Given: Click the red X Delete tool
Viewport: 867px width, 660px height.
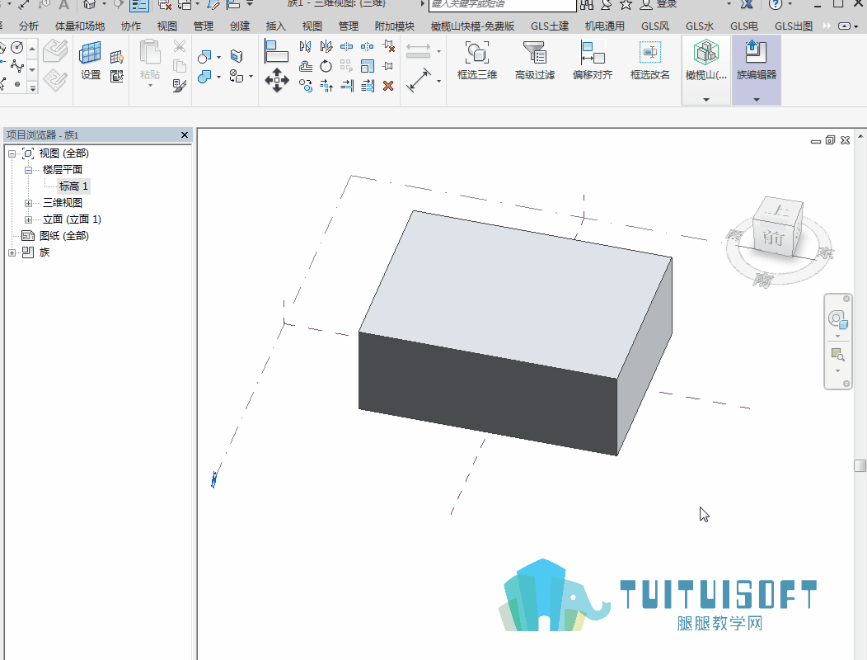Looking at the screenshot, I should pyautogui.click(x=388, y=85).
